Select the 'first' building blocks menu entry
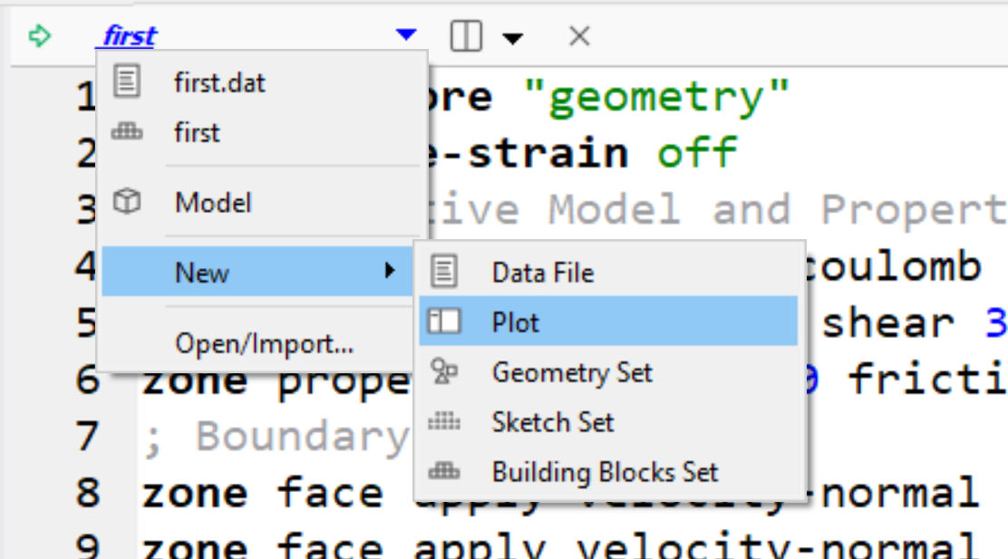This screenshot has height=559, width=1008. [x=197, y=133]
